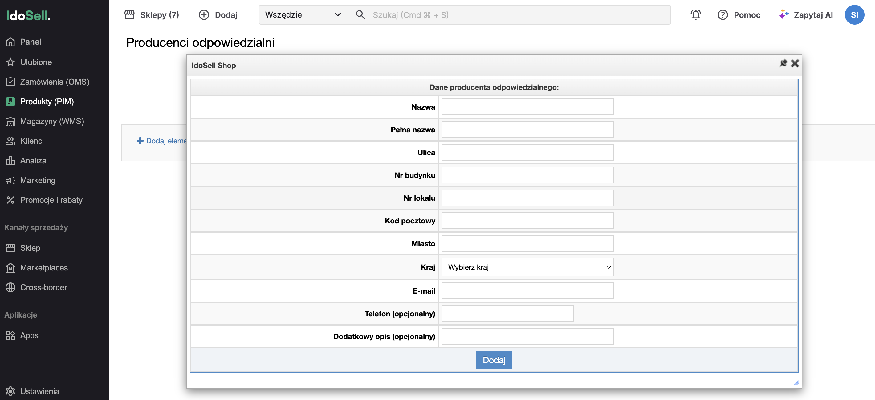Focus the Miasto input field
Image resolution: width=875 pixels, height=400 pixels.
tap(527, 243)
